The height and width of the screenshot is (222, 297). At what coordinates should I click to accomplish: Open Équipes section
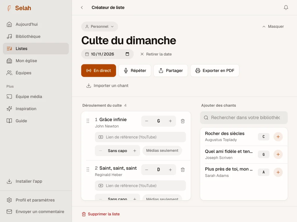(x=36, y=73)
